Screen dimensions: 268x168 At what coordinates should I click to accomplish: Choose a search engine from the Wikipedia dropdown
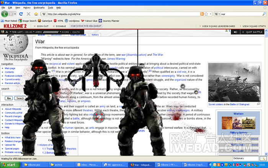217,14
